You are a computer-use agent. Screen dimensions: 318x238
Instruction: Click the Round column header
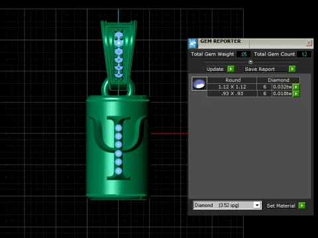(233, 80)
